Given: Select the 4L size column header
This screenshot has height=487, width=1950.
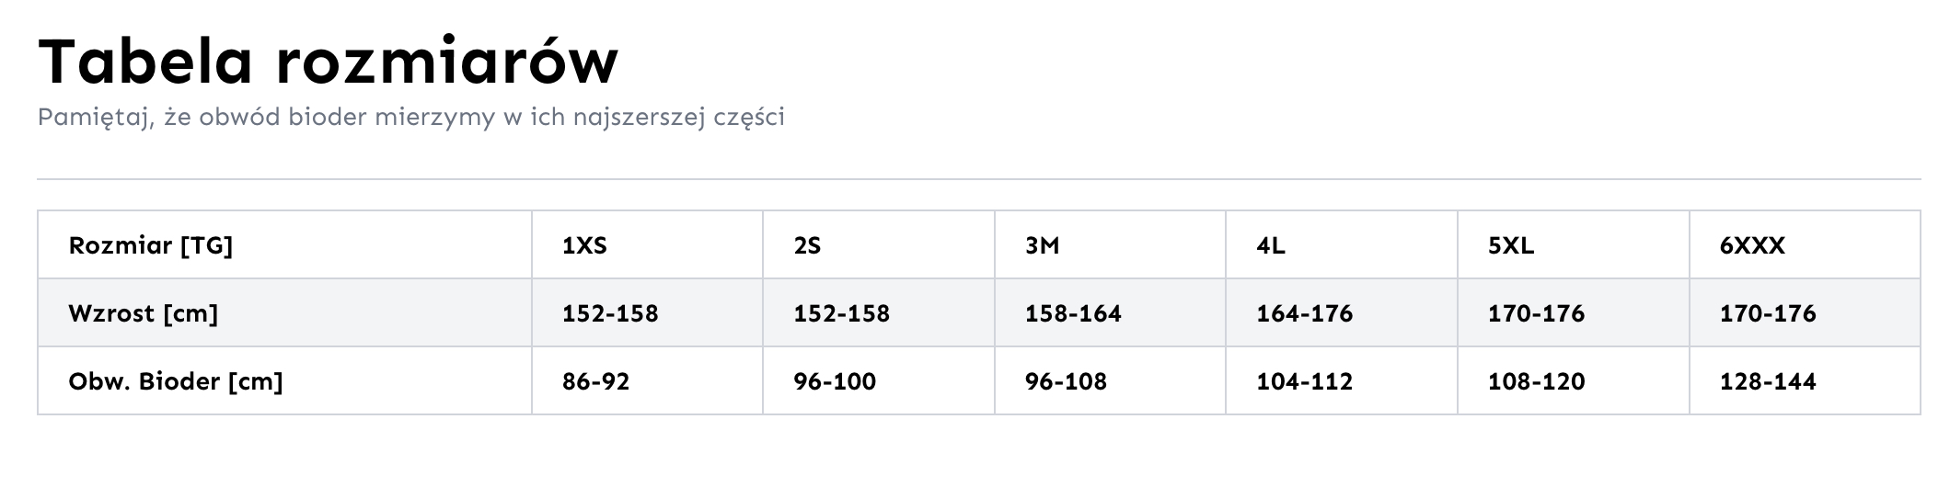Looking at the screenshot, I should click(1271, 246).
